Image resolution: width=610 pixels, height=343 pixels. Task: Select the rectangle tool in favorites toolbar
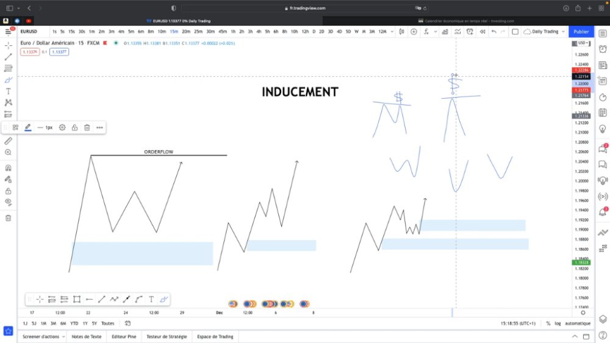tap(77, 300)
